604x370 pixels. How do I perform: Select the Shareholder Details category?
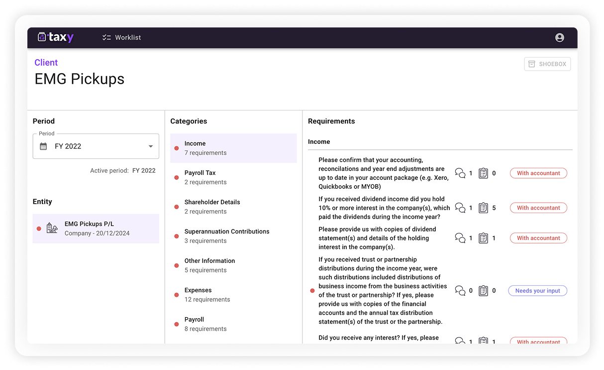coord(233,207)
